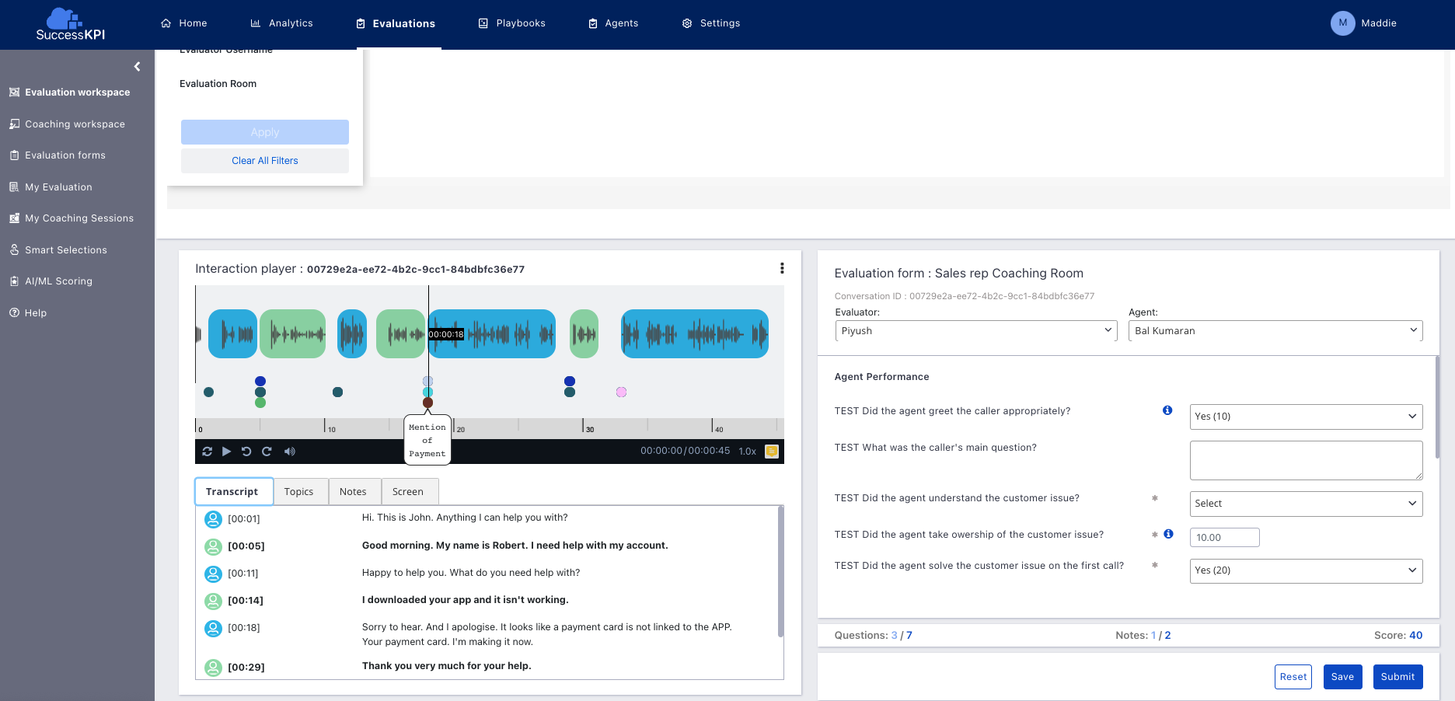Collapse the sidebar with the chevron
Screen dimensions: 1455x701
pyautogui.click(x=137, y=67)
